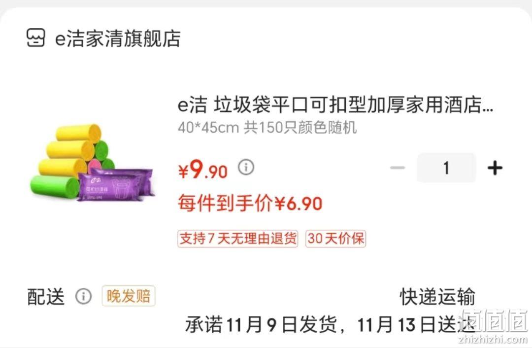
Task: Open the zhizhizhi.com watermark link
Action: tap(493, 339)
